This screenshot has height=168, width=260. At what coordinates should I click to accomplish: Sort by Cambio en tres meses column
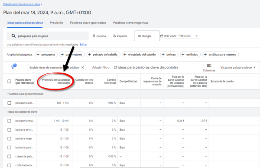84,82
